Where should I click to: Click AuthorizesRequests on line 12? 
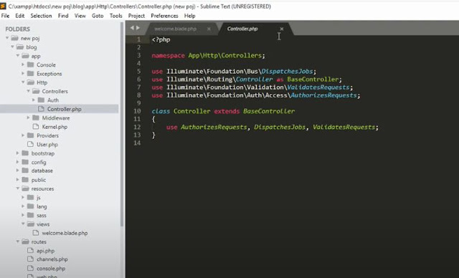[x=214, y=127]
